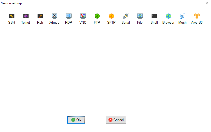The width and height of the screenshot is (211, 132).
Task: Choose the File session type icon
Action: click(140, 16)
